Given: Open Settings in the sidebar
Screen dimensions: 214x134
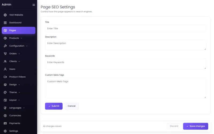Looking at the screenshot, I should 18,131.
